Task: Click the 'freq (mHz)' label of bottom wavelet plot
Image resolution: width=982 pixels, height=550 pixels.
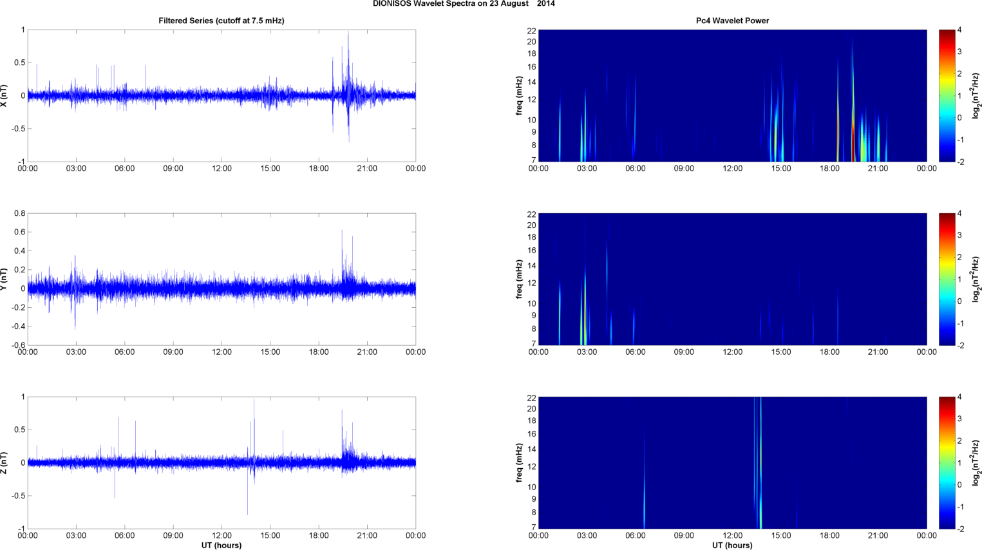Action: click(x=519, y=463)
